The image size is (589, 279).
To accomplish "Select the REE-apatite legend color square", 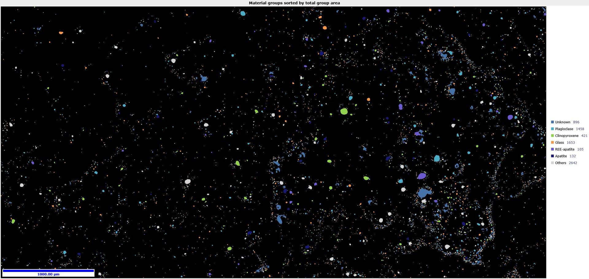I will (552, 149).
